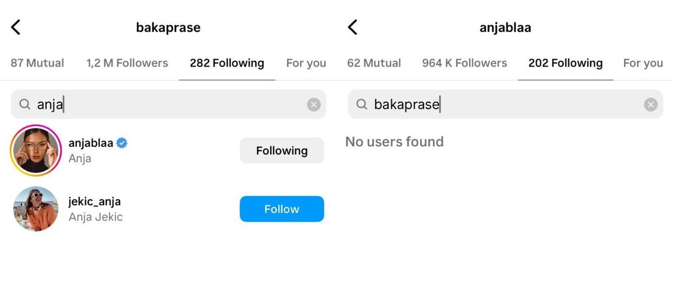Image resolution: width=673 pixels, height=288 pixels.
Task: Click the verified badge next to anjablaa
Action: tap(122, 143)
